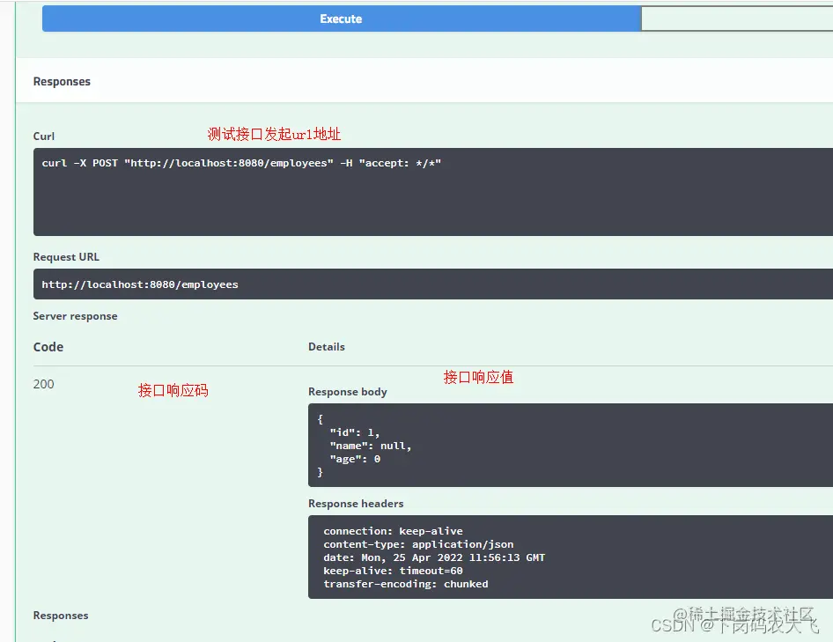This screenshot has width=833, height=642.
Task: Click the Server response heading
Action: [75, 316]
